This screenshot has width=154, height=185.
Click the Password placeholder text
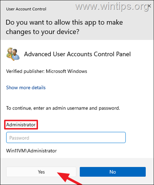(19, 138)
